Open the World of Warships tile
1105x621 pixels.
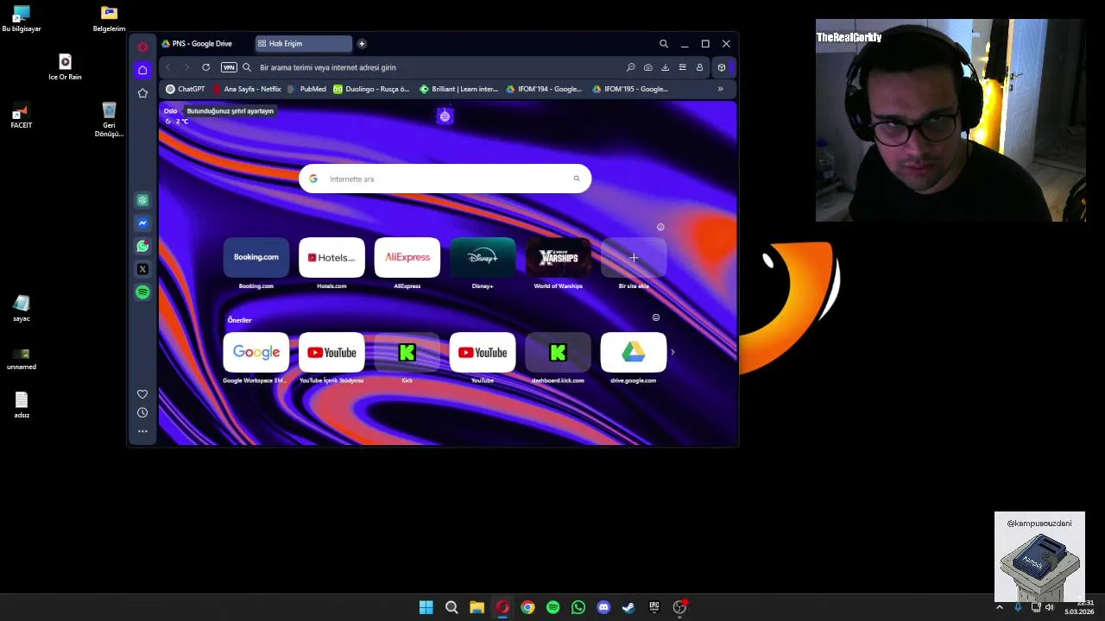(x=558, y=257)
